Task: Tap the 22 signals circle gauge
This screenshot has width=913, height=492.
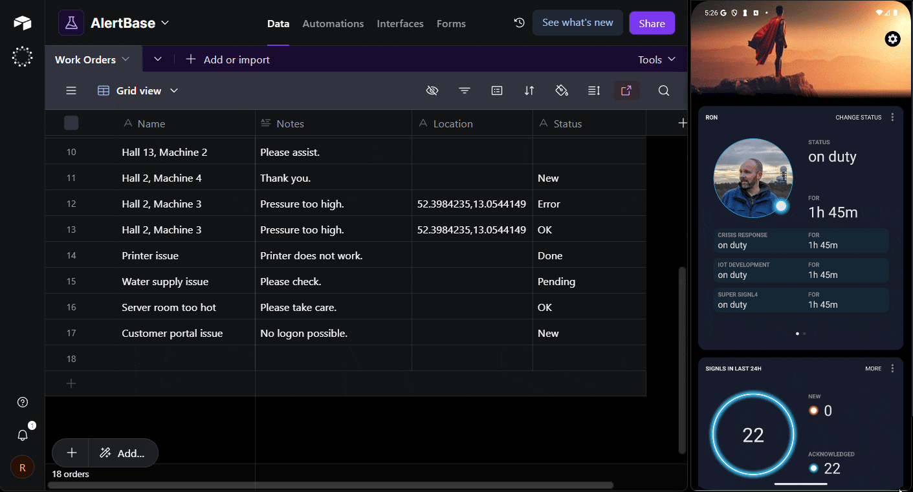Action: (753, 435)
